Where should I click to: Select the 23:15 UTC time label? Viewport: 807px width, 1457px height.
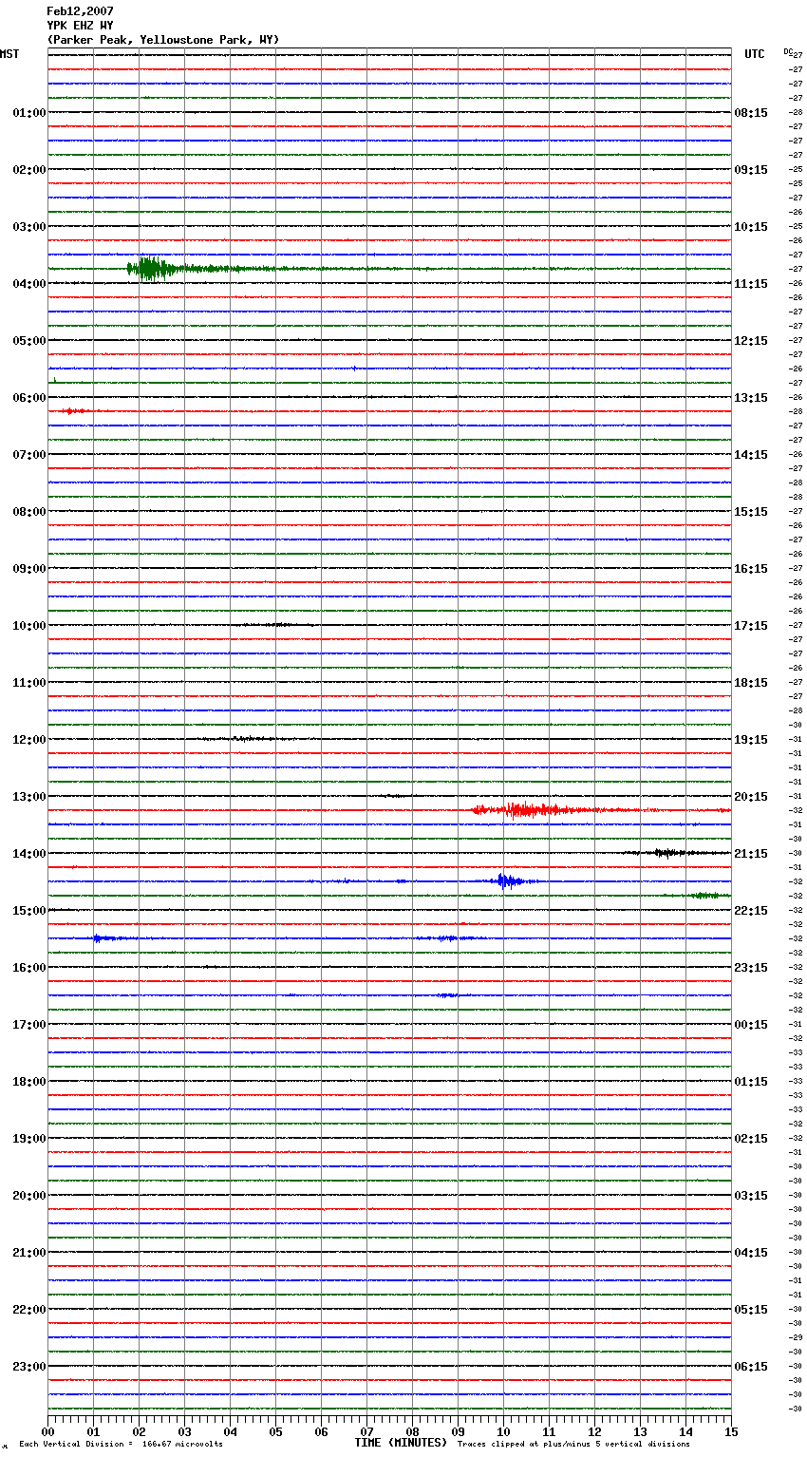click(751, 968)
